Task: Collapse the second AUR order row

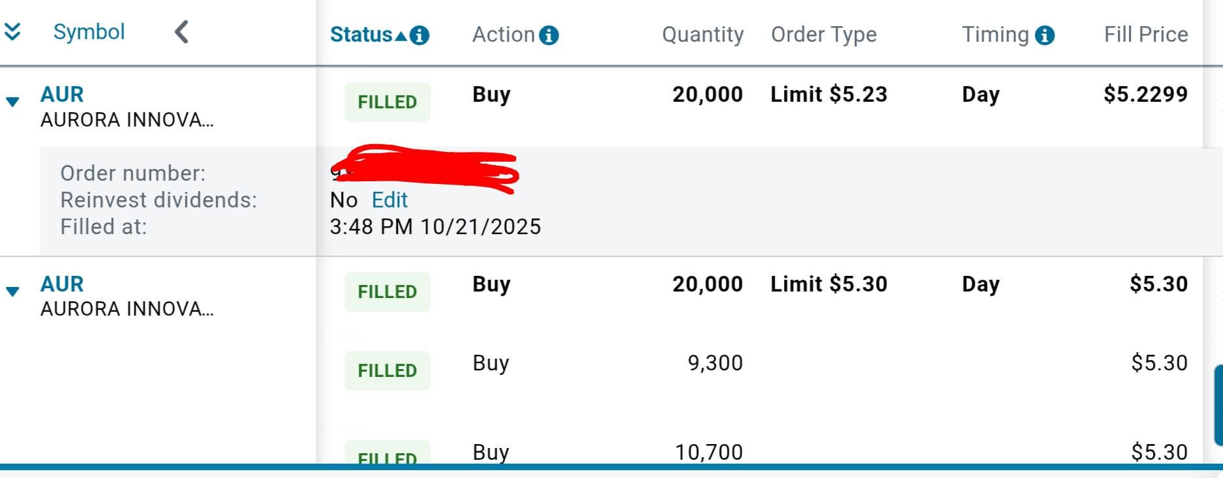Action: pos(12,291)
